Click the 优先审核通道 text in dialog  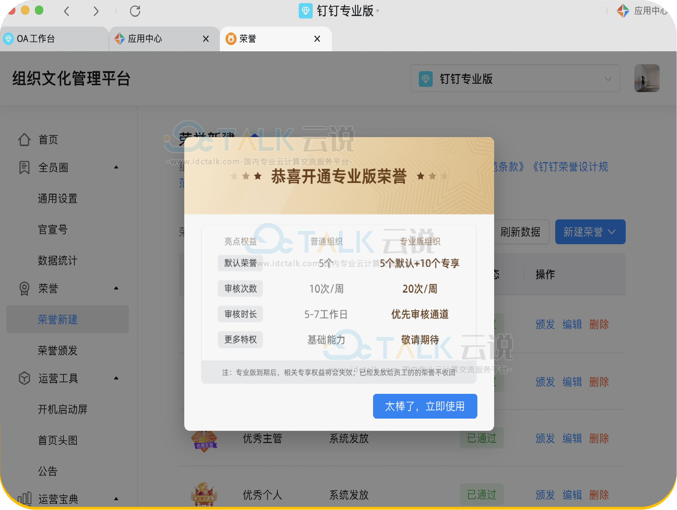tap(420, 314)
